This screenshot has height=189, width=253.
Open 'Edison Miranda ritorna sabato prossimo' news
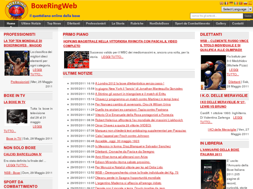pos(122,162)
